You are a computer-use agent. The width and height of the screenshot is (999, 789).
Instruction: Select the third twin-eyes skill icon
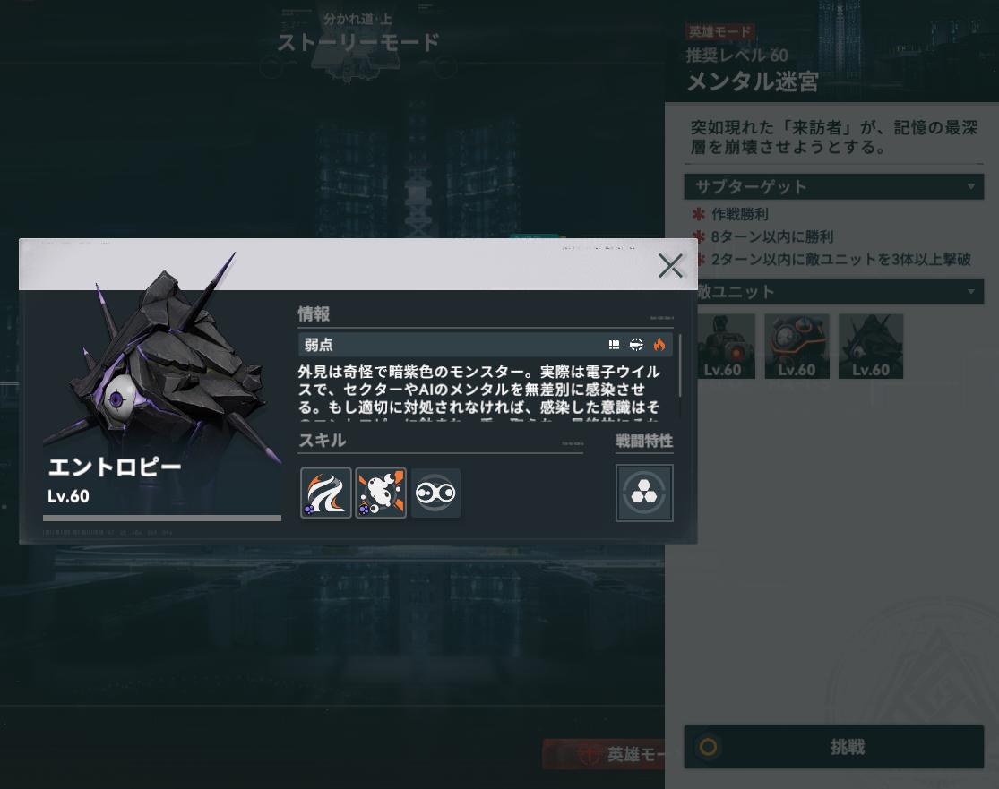coord(435,493)
